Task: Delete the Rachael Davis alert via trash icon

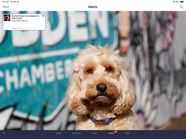Action: (x=43, y=16)
